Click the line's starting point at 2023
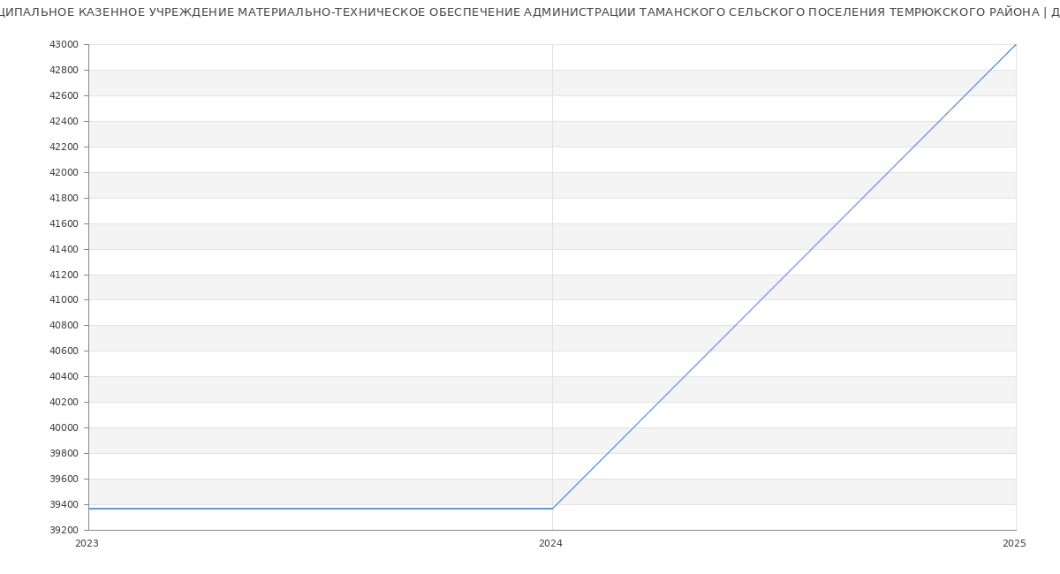Image resolution: width=1060 pixels, height=574 pixels. pyautogui.click(x=88, y=509)
